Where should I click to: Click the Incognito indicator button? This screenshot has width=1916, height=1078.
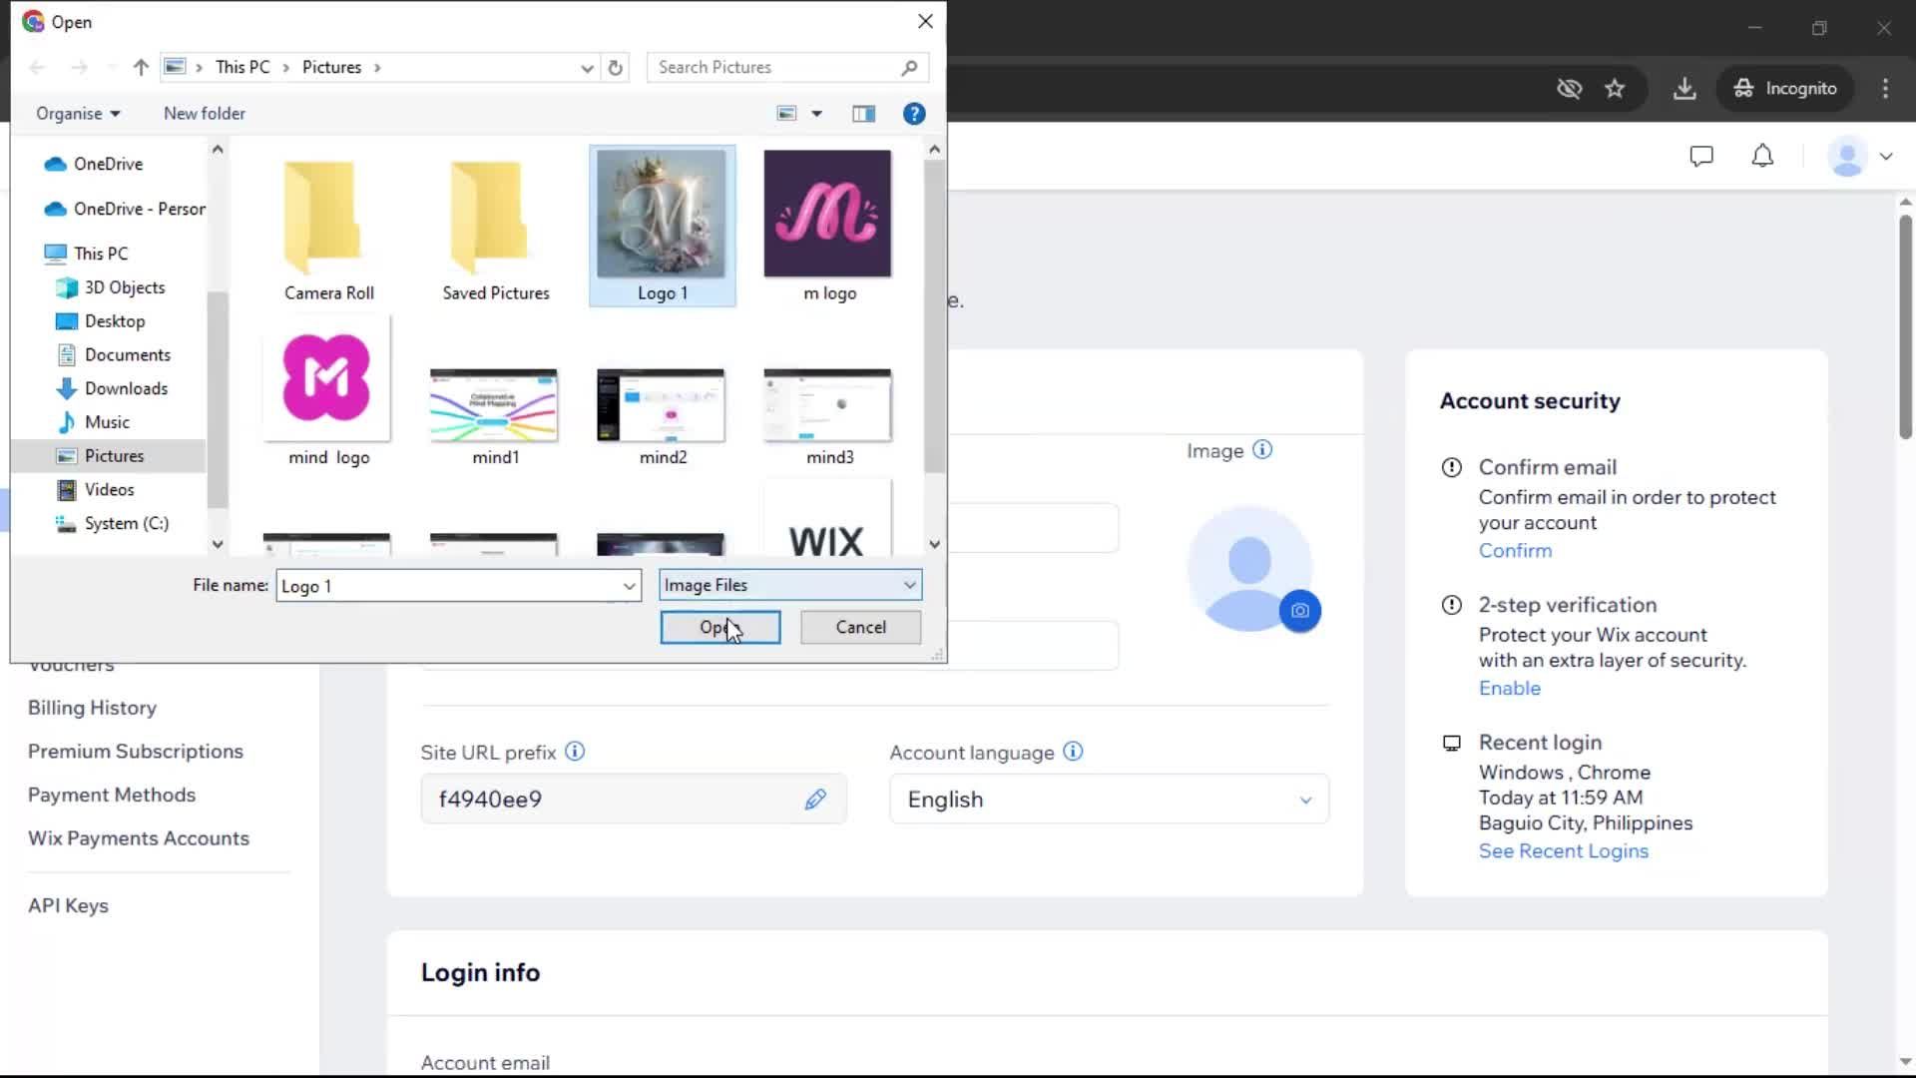[1785, 88]
